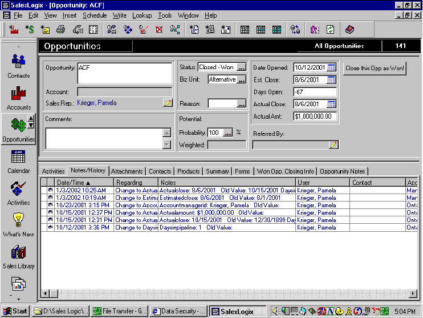Click the Krieger, Pamela sales rep link

(x=97, y=103)
